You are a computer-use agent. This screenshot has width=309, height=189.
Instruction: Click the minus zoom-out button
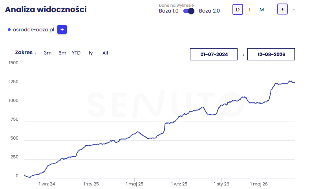[294, 9]
